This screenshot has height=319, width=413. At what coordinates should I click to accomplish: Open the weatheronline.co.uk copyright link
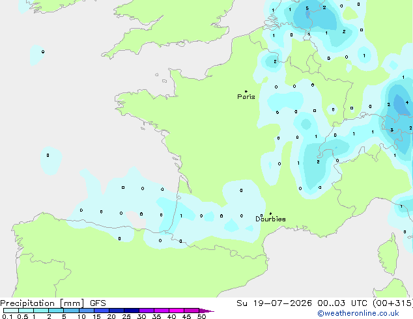[358, 313]
